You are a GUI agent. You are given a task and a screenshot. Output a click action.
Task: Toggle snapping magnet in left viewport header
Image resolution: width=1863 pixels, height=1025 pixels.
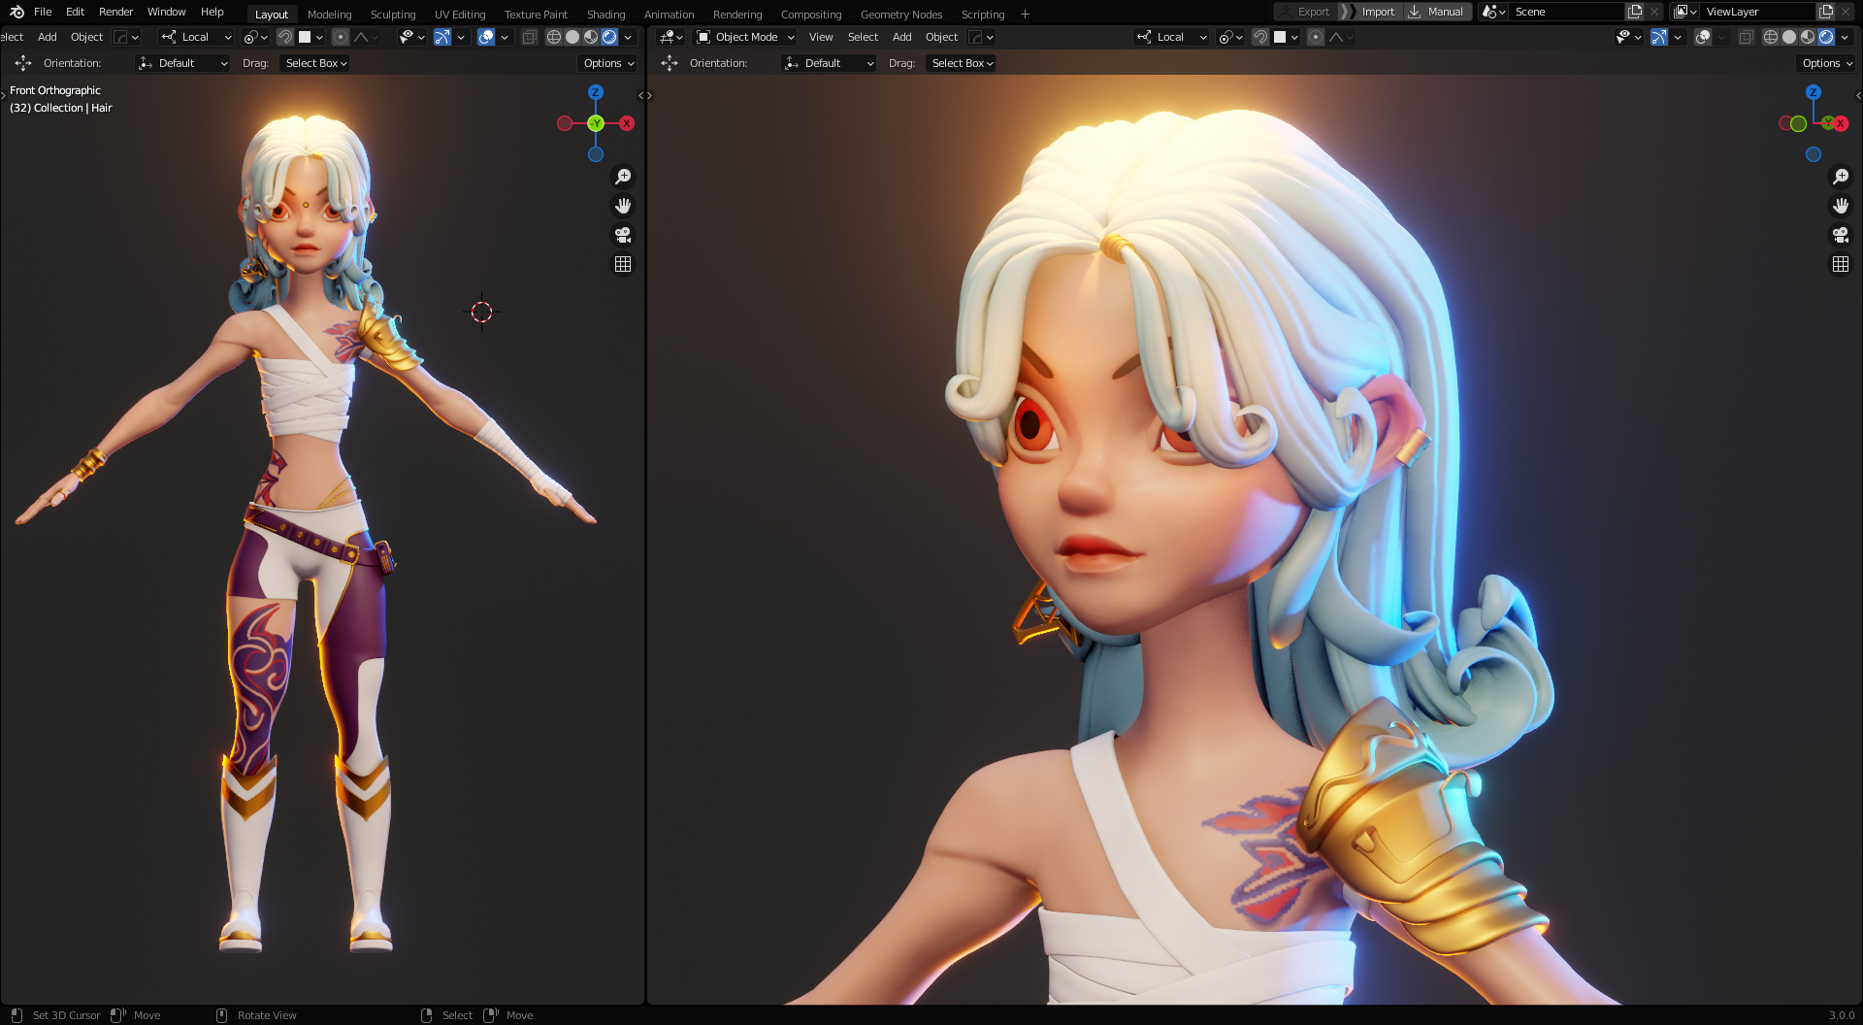[285, 37]
